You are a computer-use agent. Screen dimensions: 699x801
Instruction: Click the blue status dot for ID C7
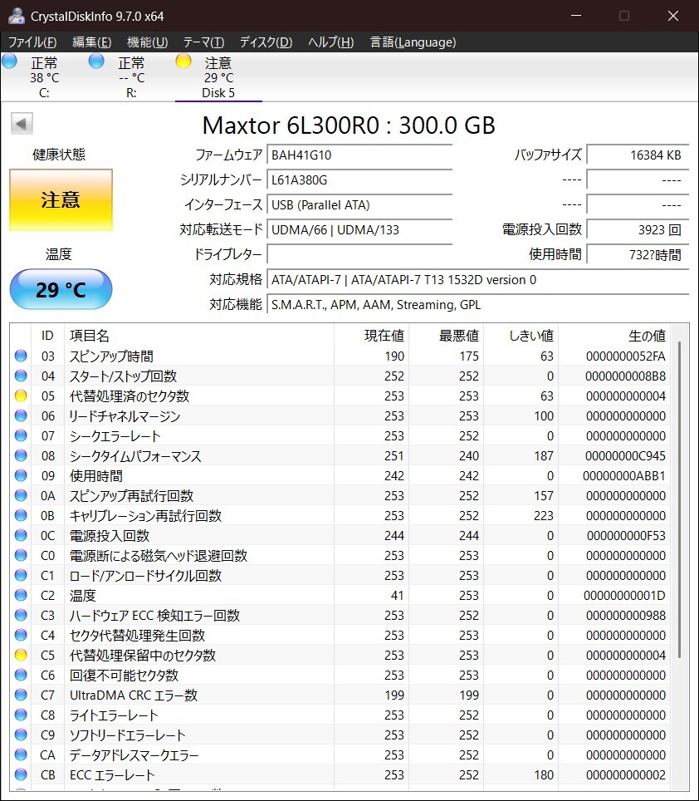click(x=21, y=695)
